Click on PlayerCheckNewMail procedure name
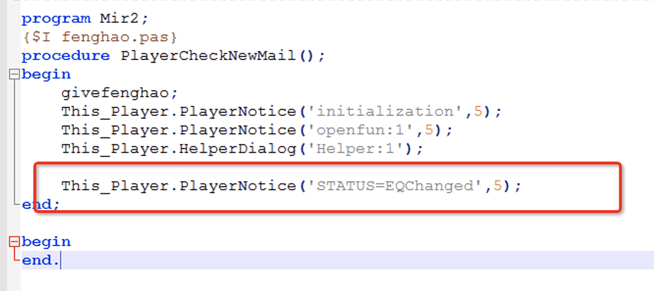The width and height of the screenshot is (654, 291). 209,56
